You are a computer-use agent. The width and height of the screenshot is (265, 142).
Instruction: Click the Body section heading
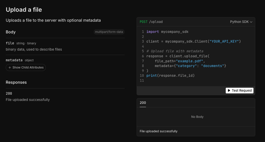click(11, 32)
